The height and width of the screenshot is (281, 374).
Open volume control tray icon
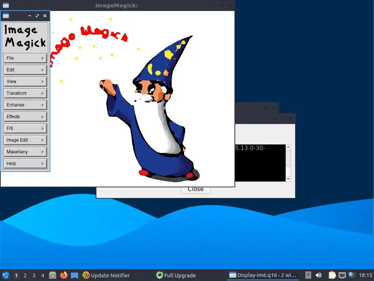pyautogui.click(x=318, y=275)
